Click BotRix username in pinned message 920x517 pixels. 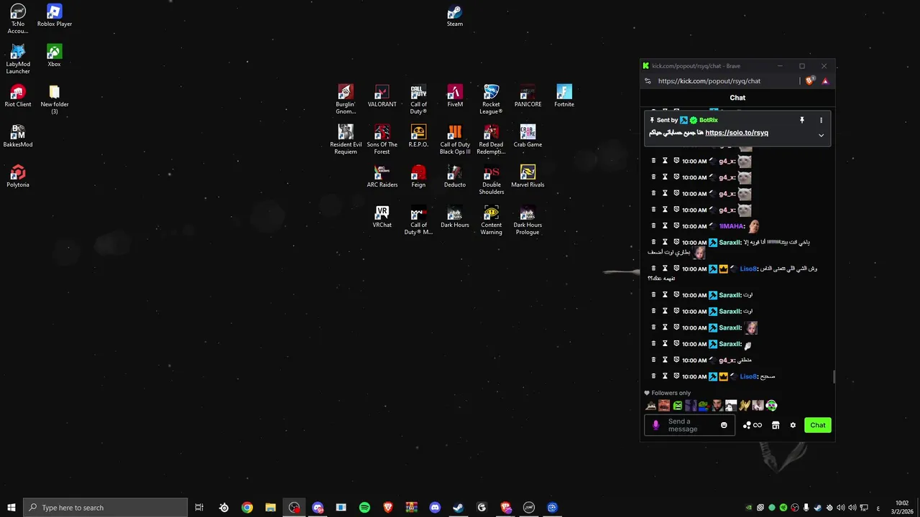click(x=708, y=120)
